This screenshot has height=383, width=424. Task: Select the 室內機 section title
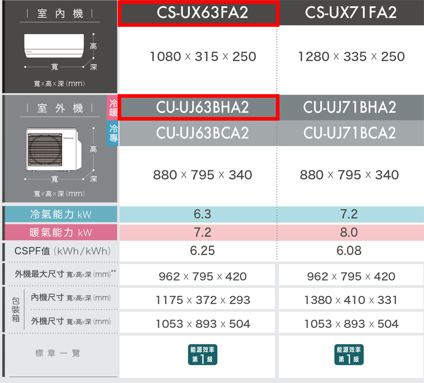point(60,14)
